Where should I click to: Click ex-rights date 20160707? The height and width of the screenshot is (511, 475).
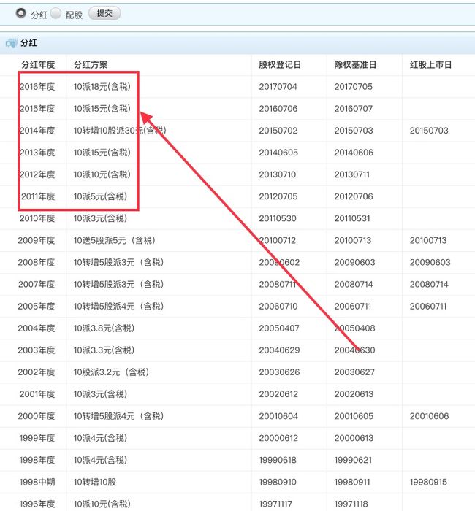354,109
